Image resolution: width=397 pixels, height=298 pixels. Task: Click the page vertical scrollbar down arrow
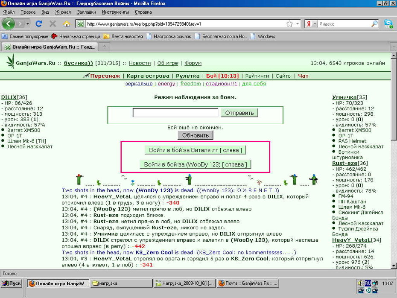point(394,266)
